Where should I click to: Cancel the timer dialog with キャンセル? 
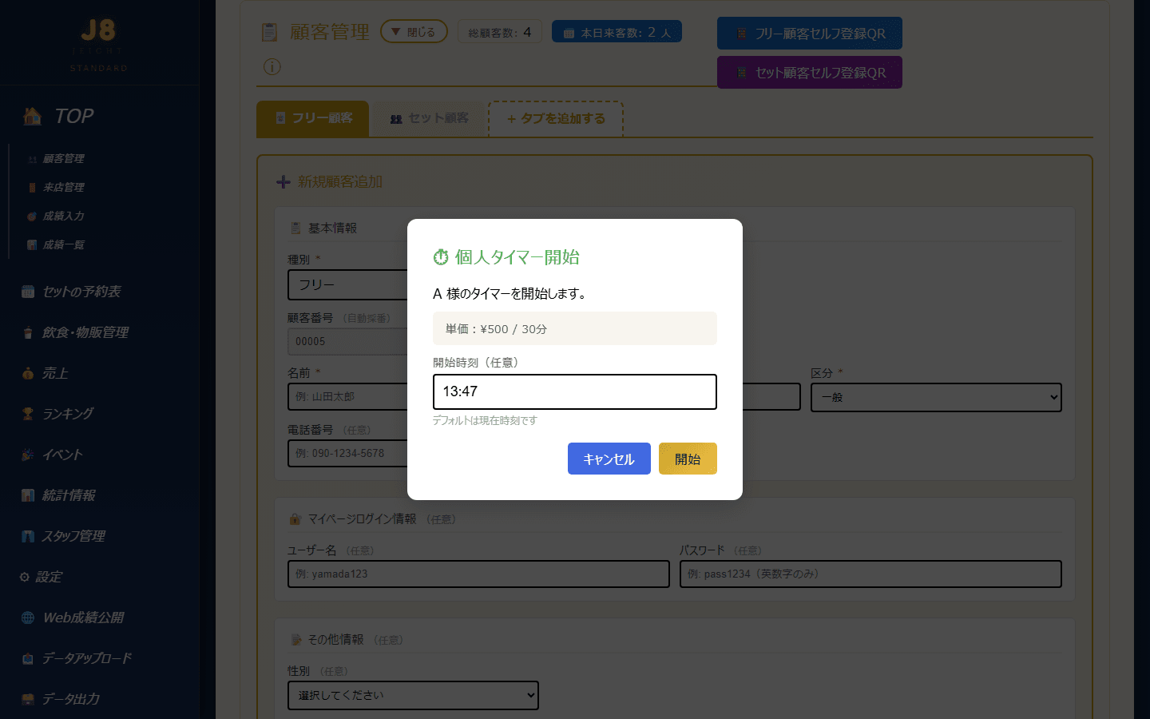click(x=609, y=459)
